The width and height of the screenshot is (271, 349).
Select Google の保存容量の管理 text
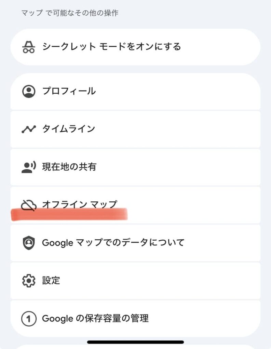pyautogui.click(x=95, y=319)
